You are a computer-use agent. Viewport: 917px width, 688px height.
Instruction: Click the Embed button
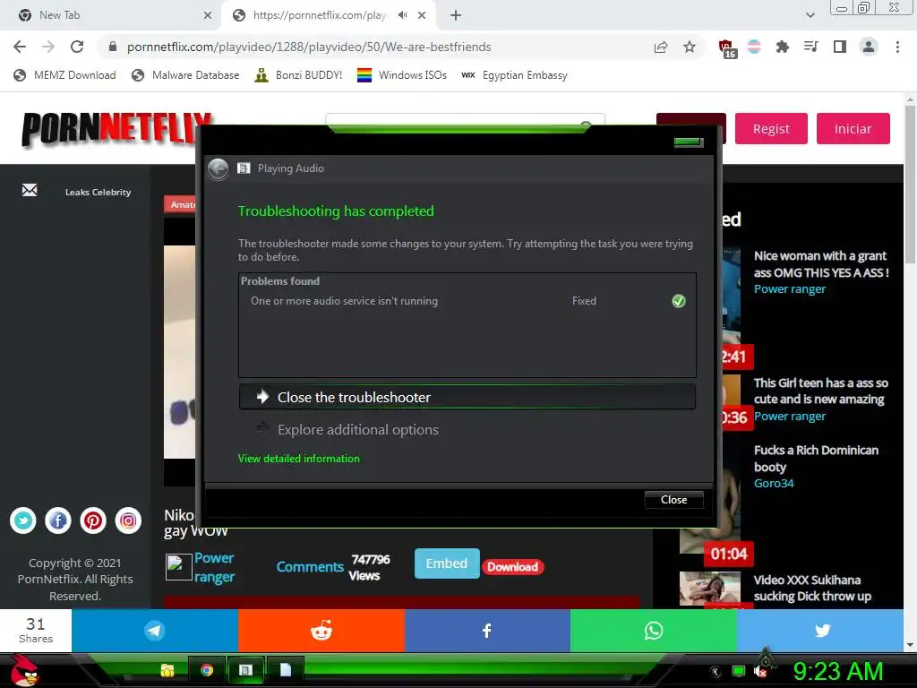[447, 563]
